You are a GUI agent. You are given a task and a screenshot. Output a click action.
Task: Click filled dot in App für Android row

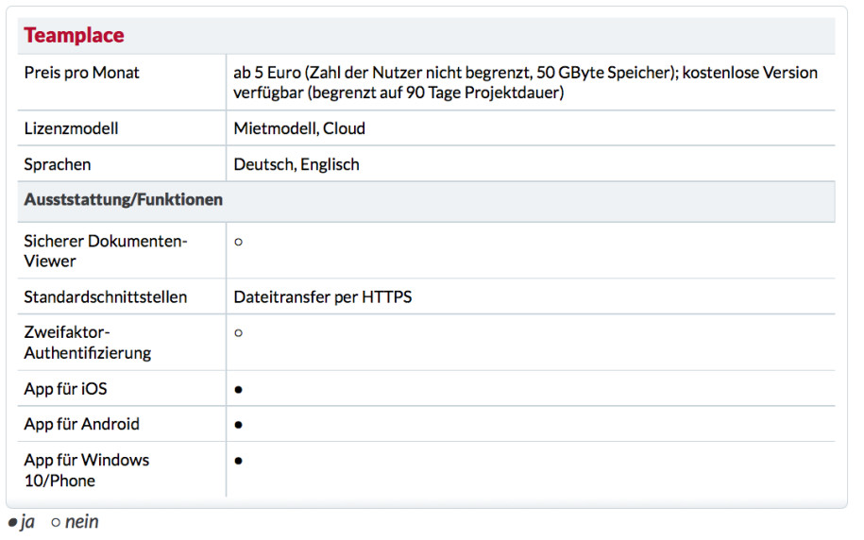(x=239, y=425)
